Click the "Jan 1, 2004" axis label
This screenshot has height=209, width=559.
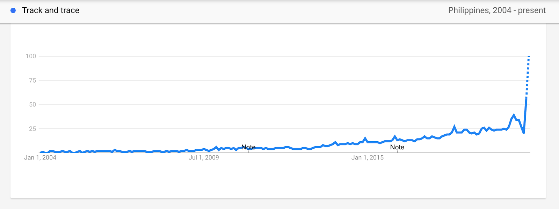tap(40, 158)
